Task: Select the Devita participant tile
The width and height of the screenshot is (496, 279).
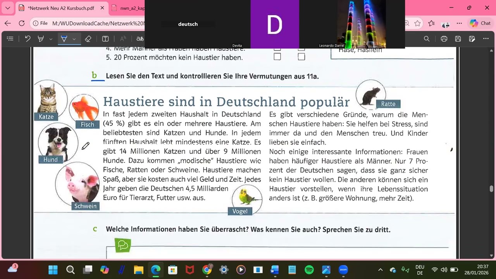Action: [275, 24]
